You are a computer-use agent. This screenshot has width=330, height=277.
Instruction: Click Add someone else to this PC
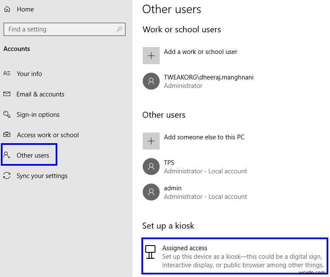point(204,137)
